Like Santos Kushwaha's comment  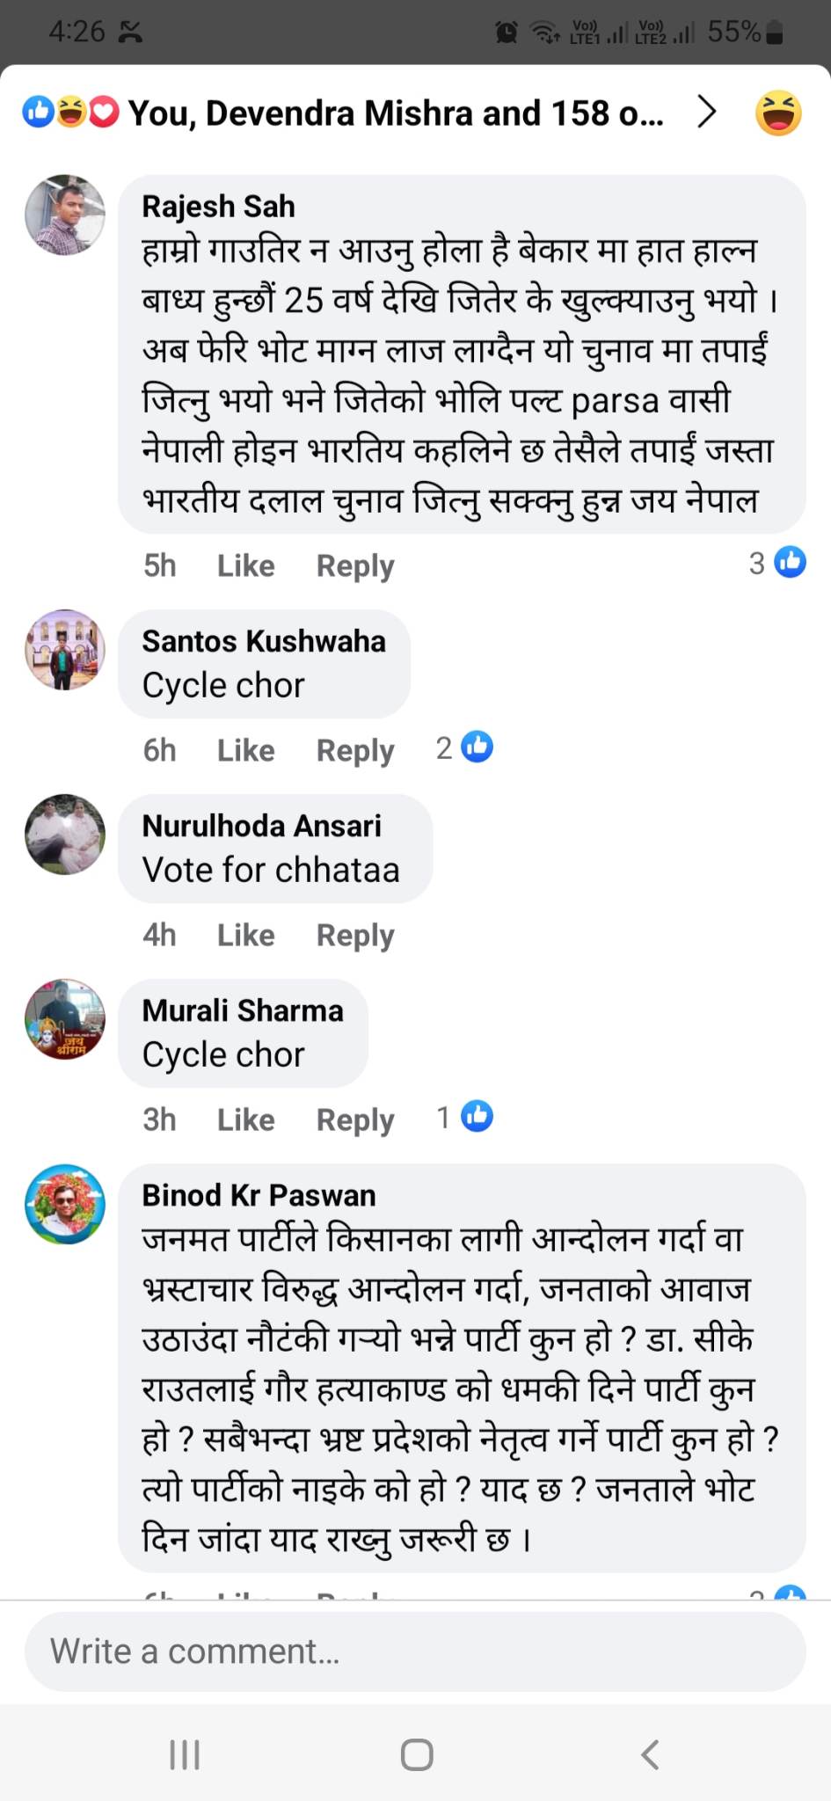click(245, 750)
